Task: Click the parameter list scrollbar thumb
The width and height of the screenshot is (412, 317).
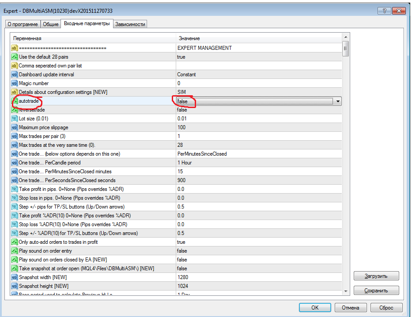Action: 345,48
